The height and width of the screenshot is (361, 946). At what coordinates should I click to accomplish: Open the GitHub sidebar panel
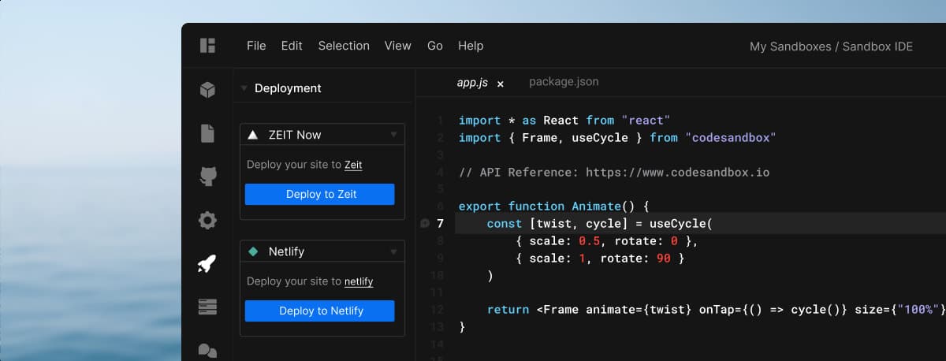click(207, 177)
